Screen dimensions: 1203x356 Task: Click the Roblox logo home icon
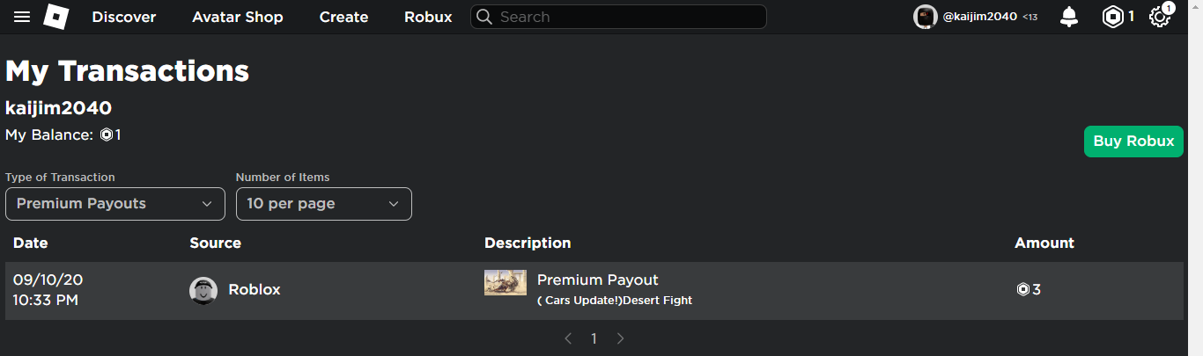56,17
